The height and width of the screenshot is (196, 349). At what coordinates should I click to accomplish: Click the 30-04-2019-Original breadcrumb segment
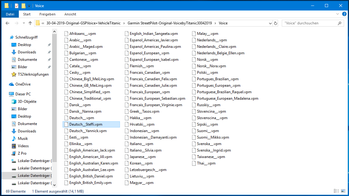tap(84, 23)
